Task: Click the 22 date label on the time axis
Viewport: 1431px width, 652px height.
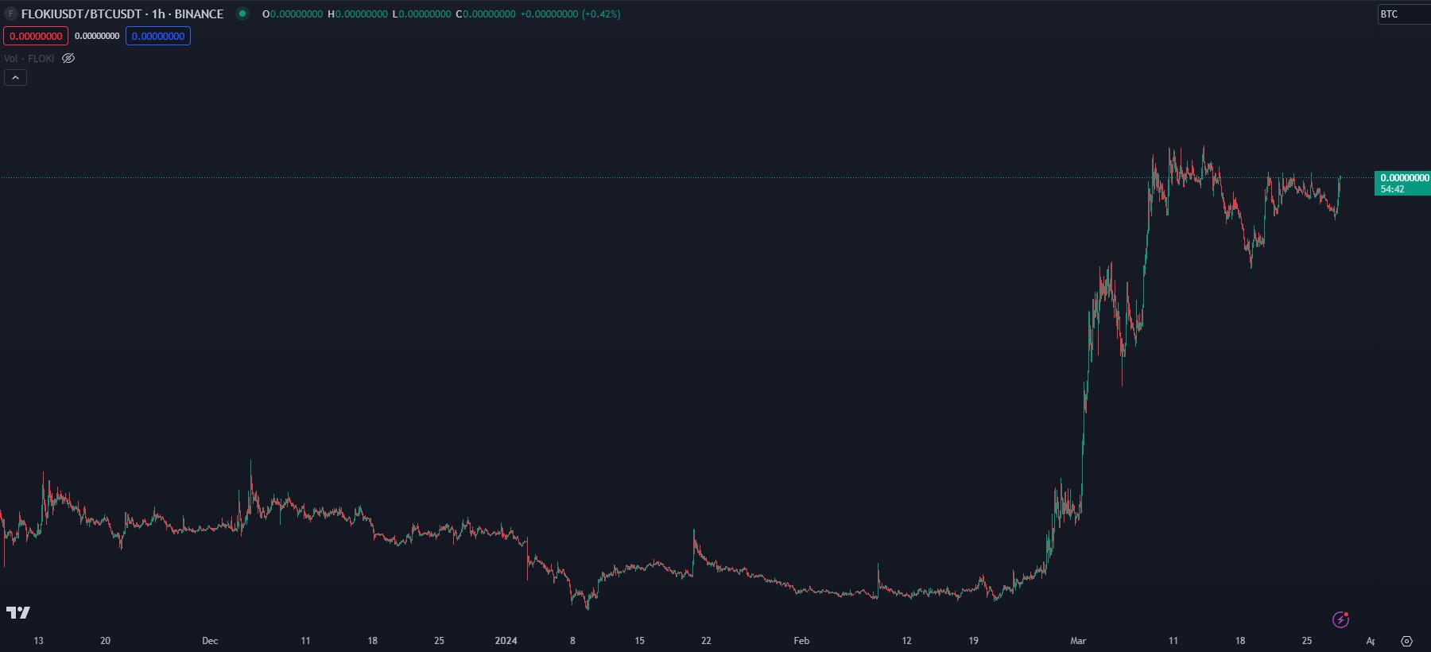Action: point(706,641)
